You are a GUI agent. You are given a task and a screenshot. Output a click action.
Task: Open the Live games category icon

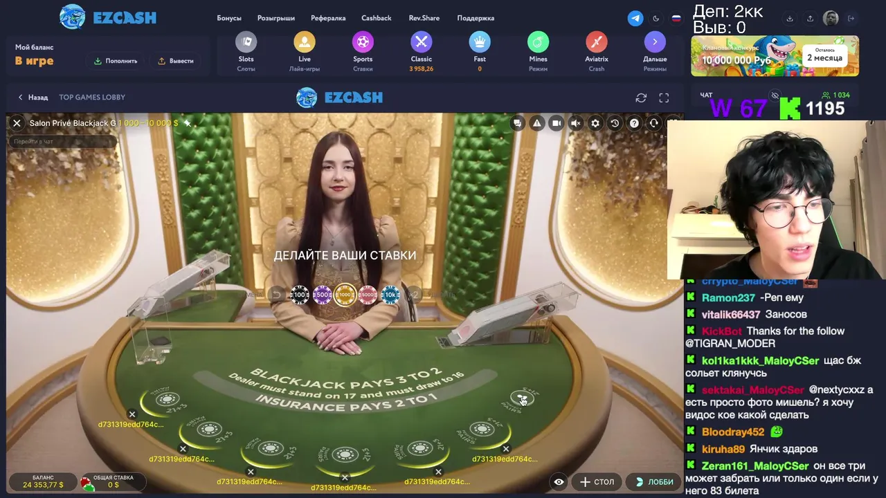coord(305,42)
